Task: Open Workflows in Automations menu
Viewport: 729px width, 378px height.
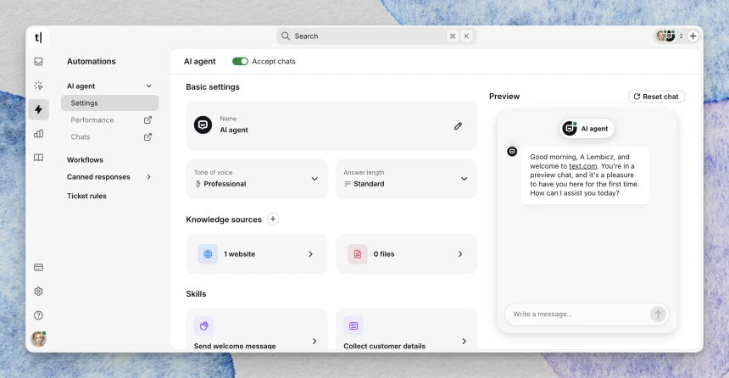Action: pos(85,159)
